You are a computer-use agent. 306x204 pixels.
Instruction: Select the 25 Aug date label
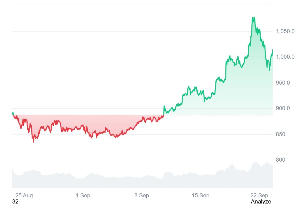coord(24,196)
